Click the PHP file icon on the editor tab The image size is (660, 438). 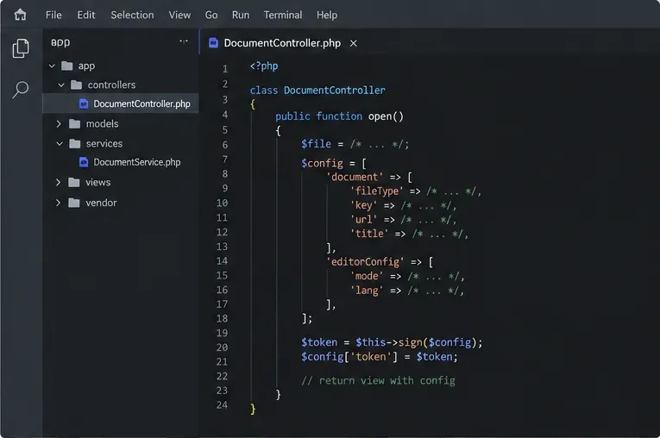pyautogui.click(x=213, y=43)
